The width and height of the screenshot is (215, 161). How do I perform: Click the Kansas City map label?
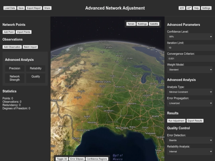pos(120,87)
